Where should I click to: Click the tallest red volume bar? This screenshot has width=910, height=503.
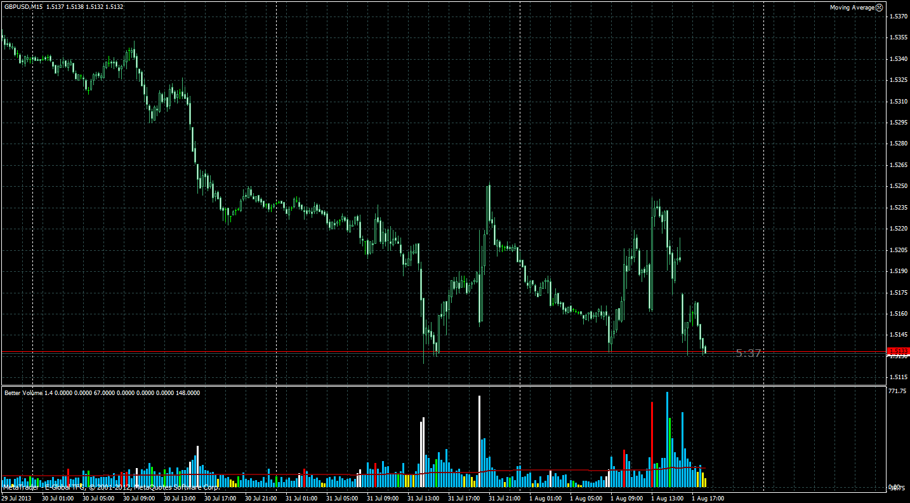pos(652,445)
